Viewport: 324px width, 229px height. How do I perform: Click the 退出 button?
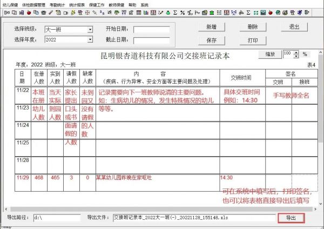(x=294, y=27)
